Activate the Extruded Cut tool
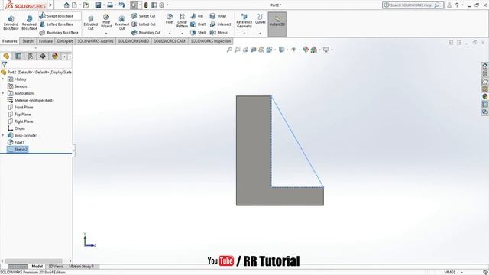Image resolution: width=489 pixels, height=275 pixels. (x=91, y=23)
